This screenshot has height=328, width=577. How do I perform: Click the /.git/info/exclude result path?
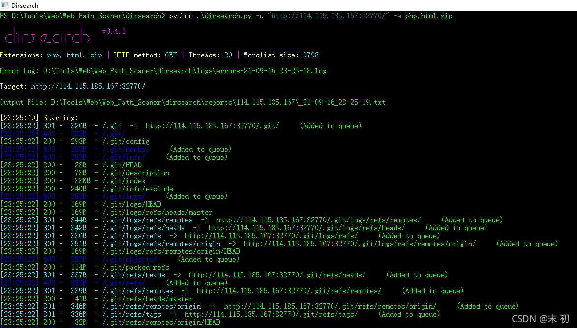pos(137,189)
